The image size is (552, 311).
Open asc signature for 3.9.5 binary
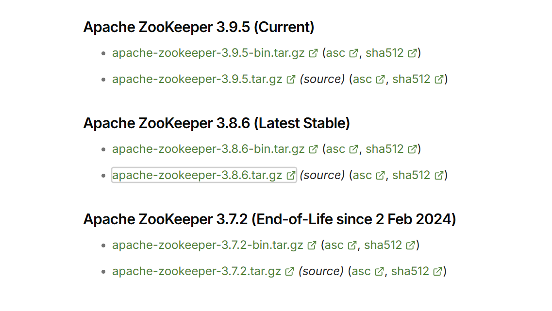[x=335, y=53]
